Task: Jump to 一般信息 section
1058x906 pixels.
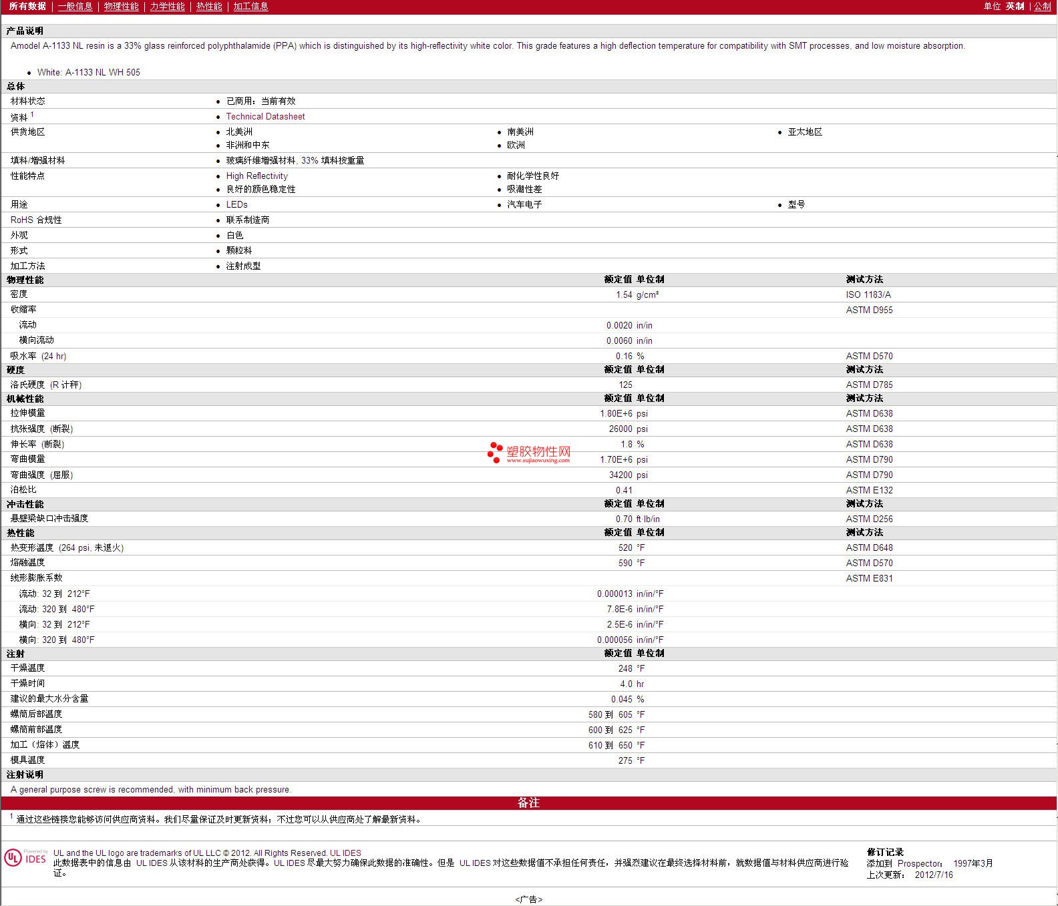Action: [x=75, y=6]
